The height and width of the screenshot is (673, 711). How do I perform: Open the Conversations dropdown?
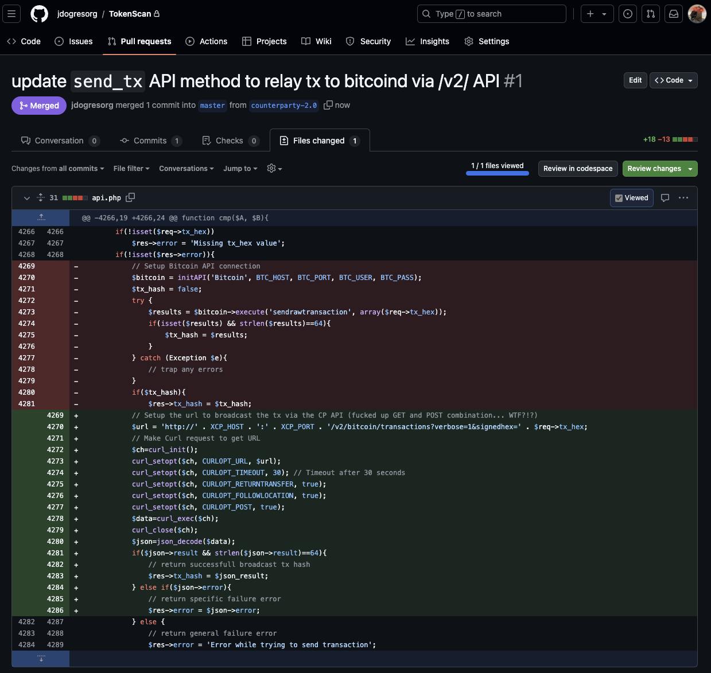187,169
